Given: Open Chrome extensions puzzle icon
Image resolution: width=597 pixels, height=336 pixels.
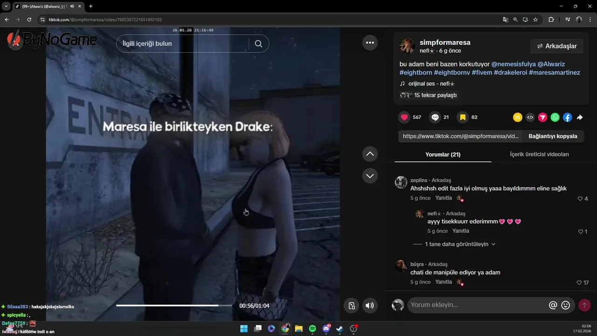Looking at the screenshot, I should pyautogui.click(x=551, y=20).
